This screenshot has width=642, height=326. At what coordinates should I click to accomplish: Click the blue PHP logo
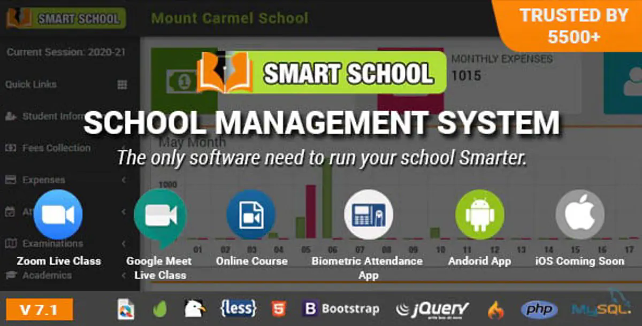539,309
